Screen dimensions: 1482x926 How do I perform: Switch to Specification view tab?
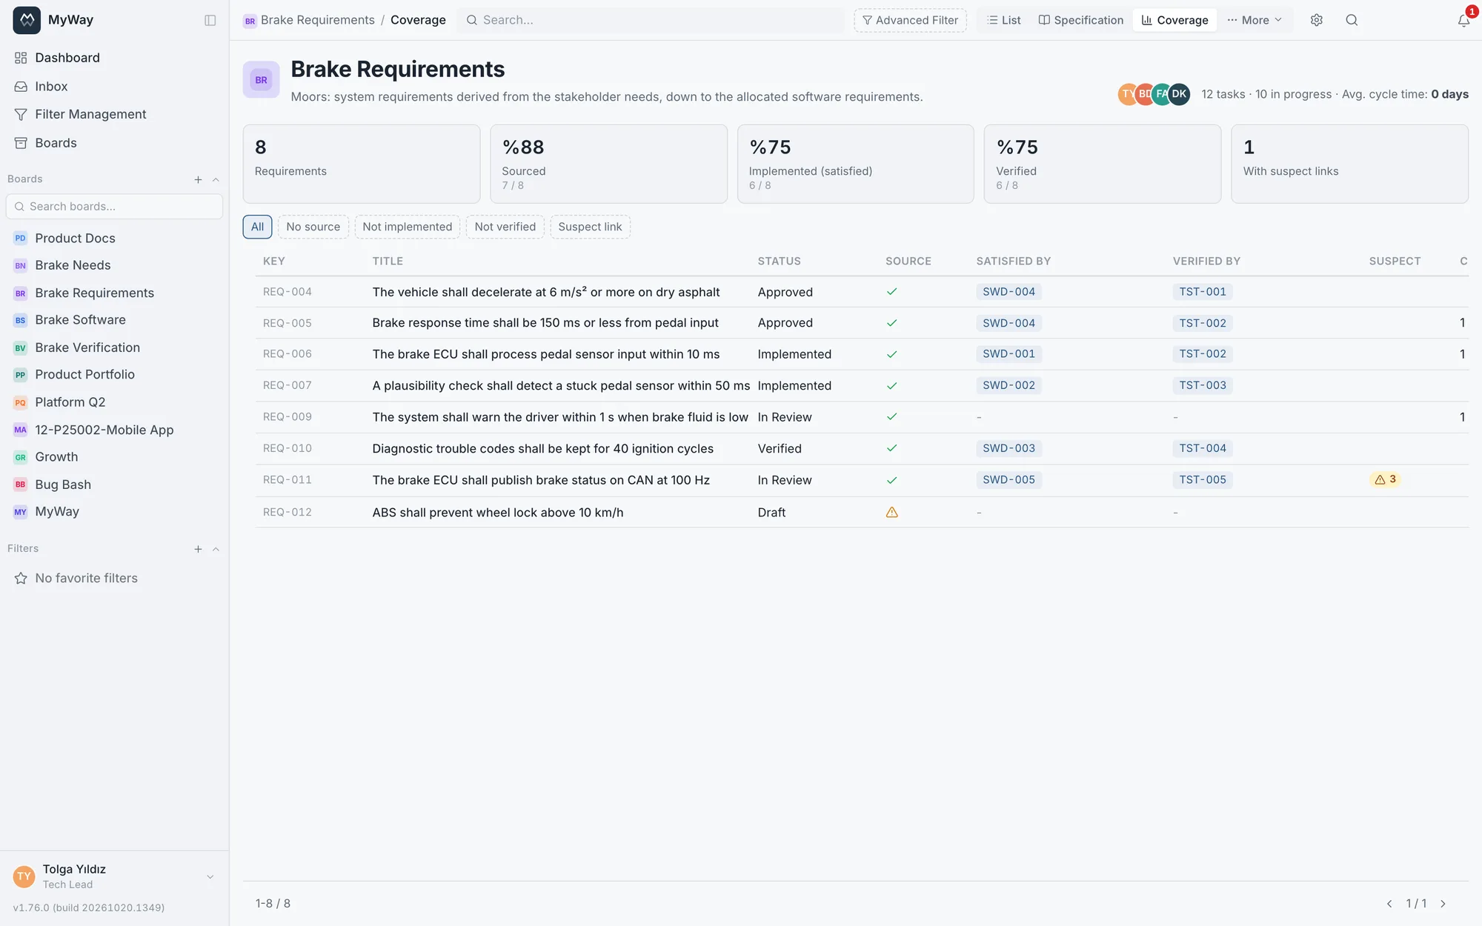point(1080,20)
